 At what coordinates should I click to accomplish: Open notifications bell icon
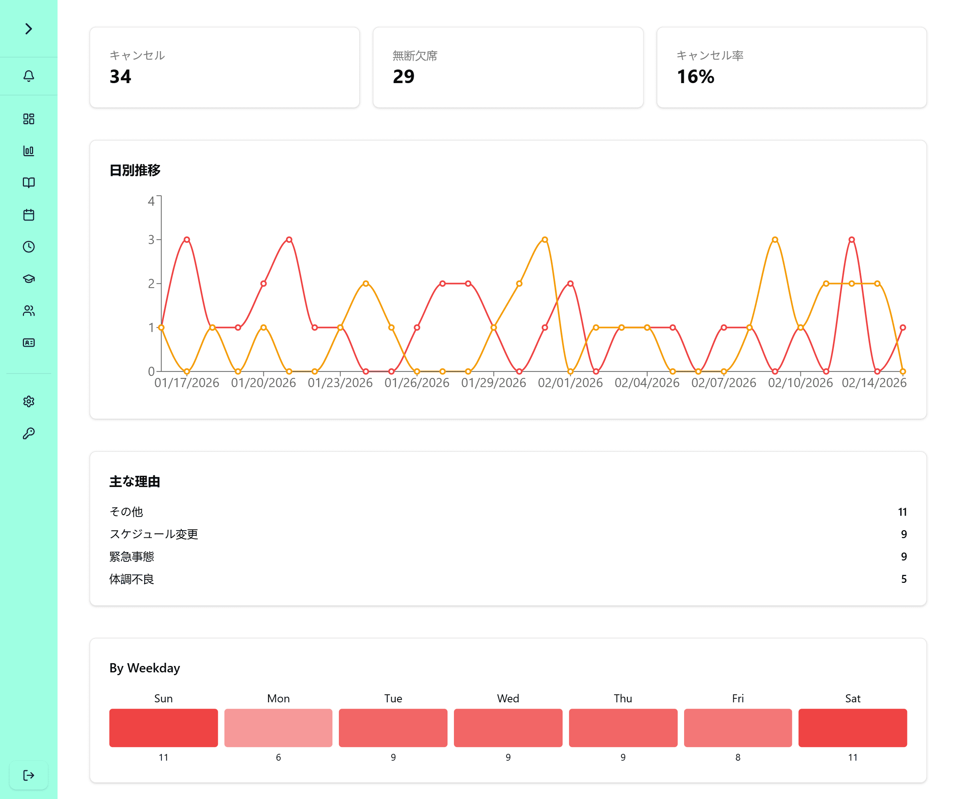[x=28, y=76]
